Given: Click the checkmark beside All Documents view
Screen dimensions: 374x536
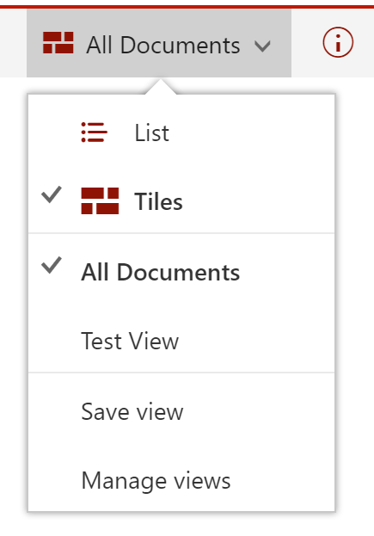Looking at the screenshot, I should click(x=52, y=265).
